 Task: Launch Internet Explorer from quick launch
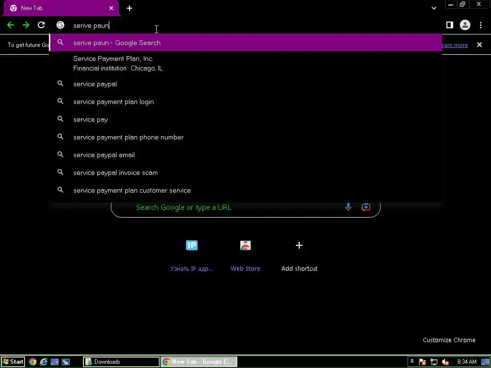pyautogui.click(x=44, y=362)
